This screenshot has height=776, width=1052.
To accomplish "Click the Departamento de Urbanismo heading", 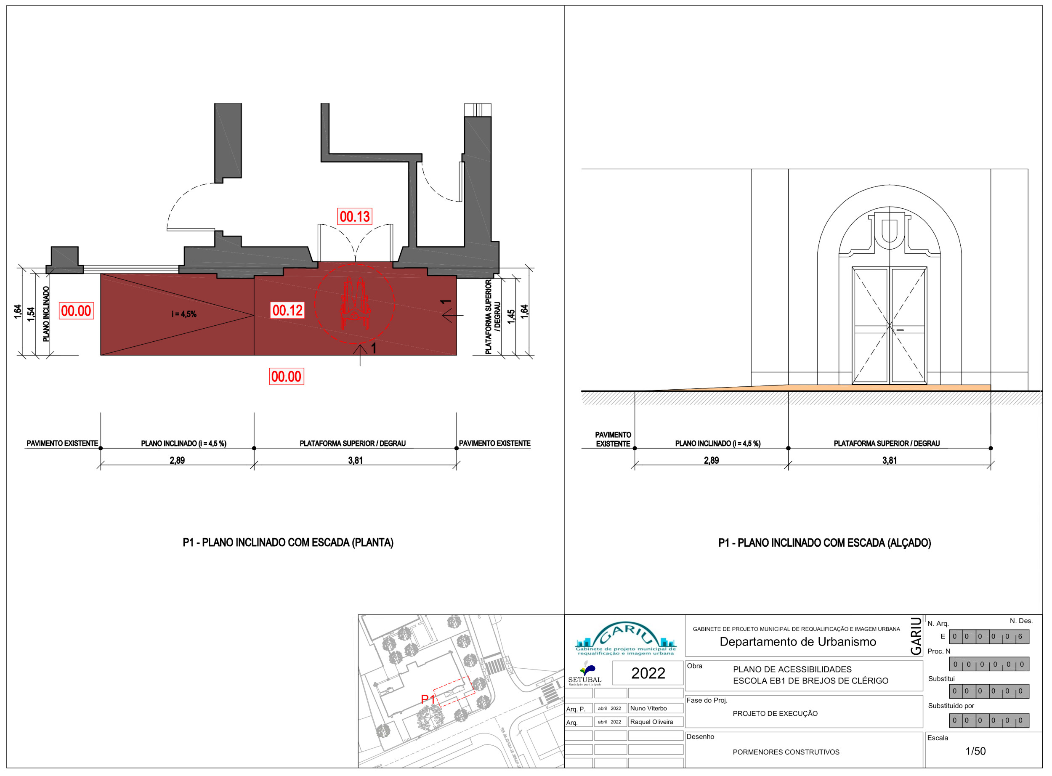I will (798, 642).
